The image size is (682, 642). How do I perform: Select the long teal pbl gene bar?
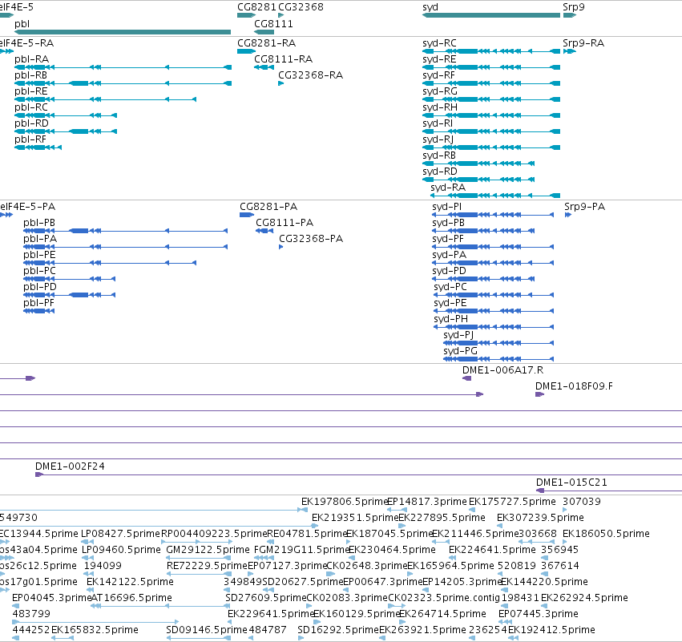pos(123,32)
